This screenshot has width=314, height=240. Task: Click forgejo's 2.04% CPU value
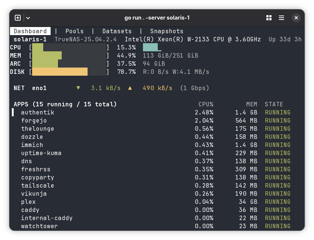click(x=204, y=120)
